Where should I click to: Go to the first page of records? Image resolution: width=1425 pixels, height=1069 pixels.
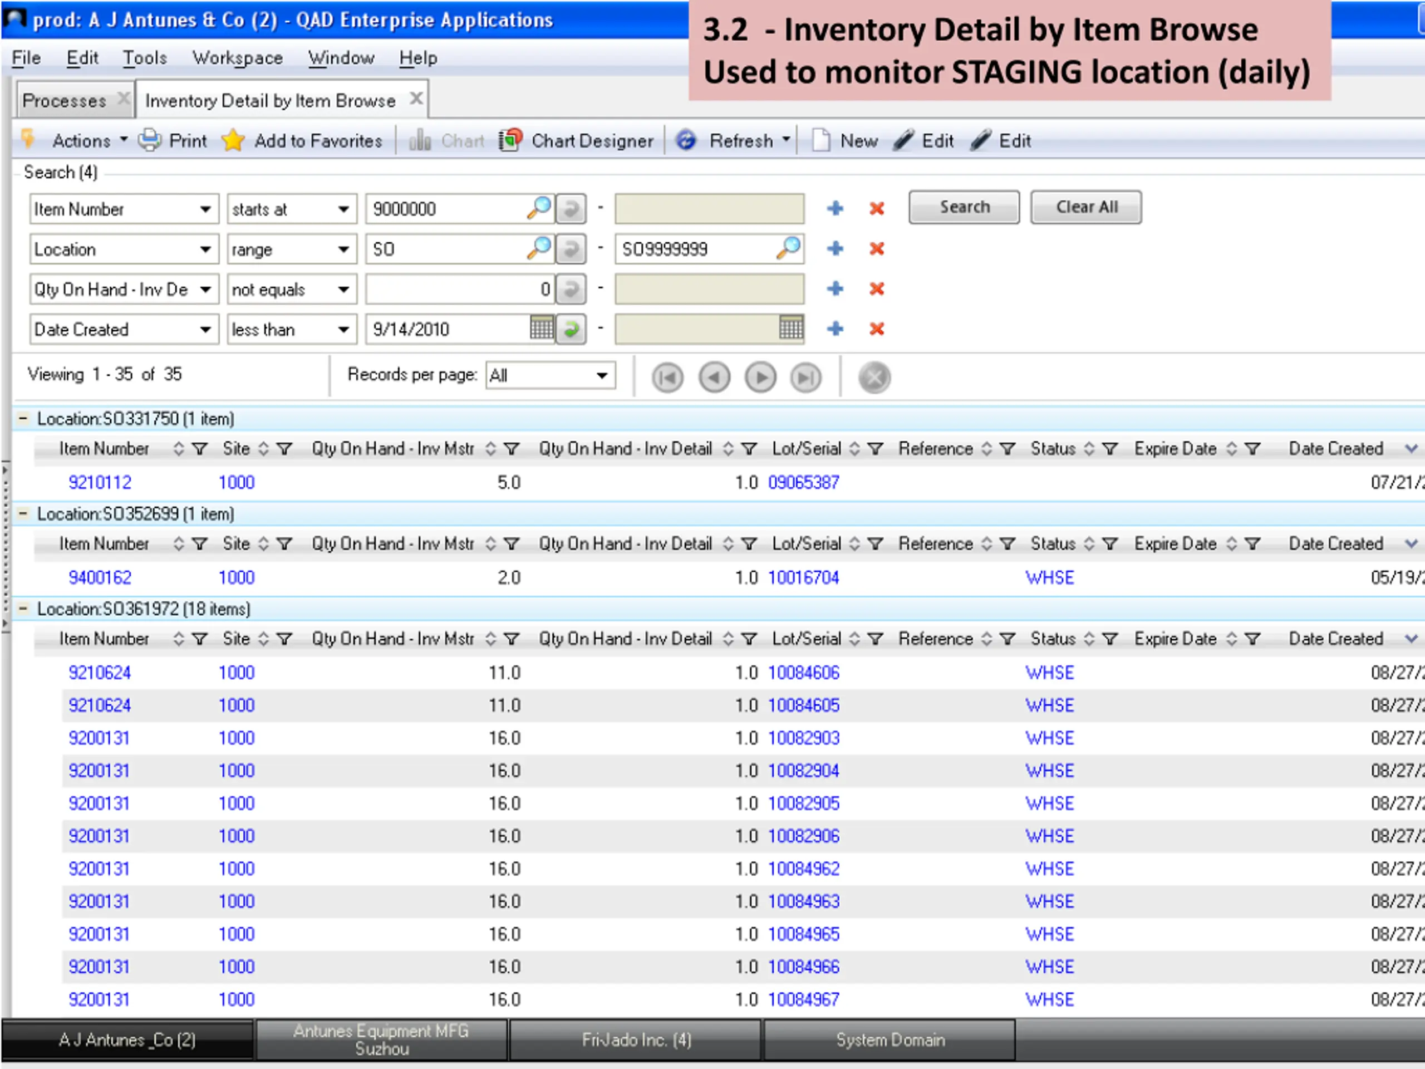667,377
